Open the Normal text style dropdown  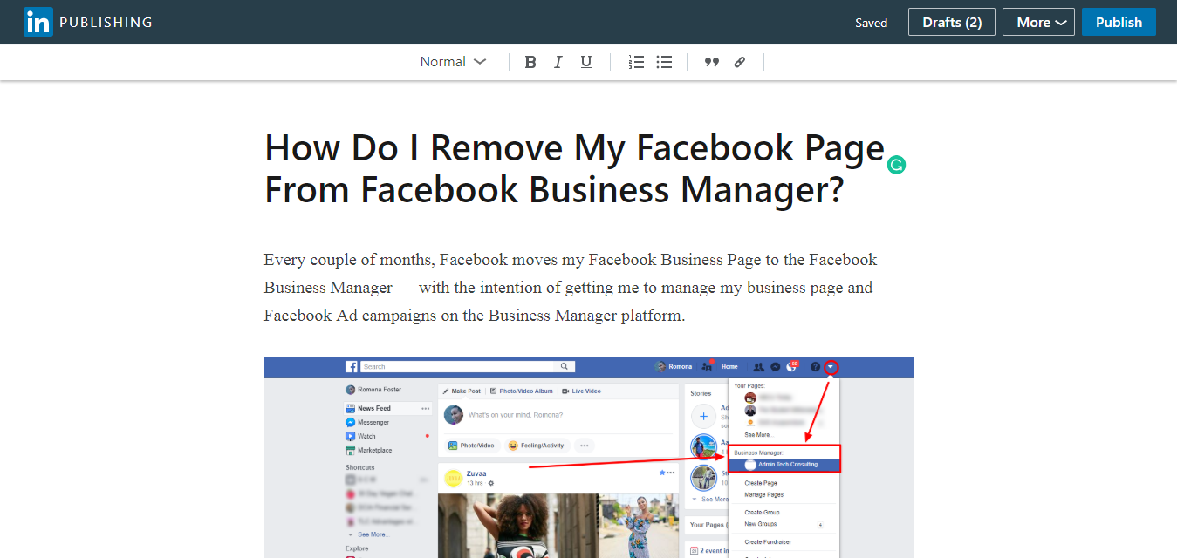(453, 62)
